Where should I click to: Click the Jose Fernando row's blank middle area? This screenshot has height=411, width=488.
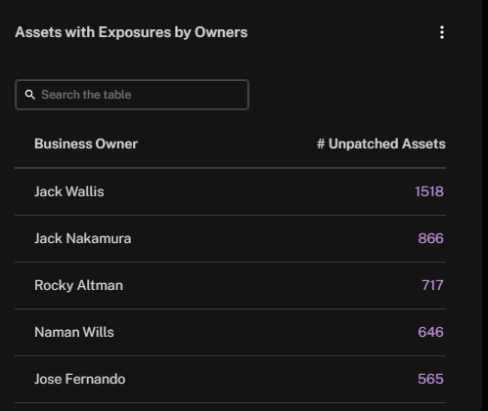pos(272,379)
